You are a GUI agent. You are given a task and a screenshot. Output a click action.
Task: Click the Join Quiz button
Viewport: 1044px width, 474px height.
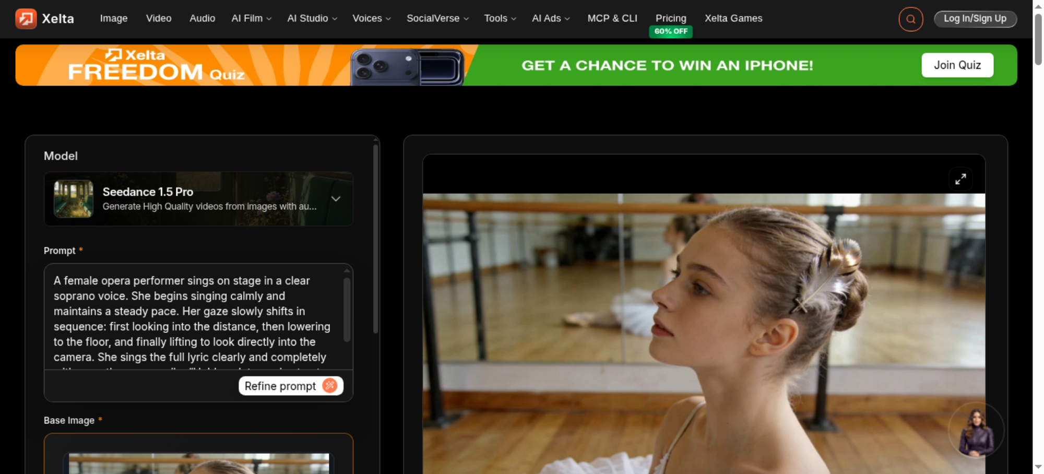click(x=957, y=65)
